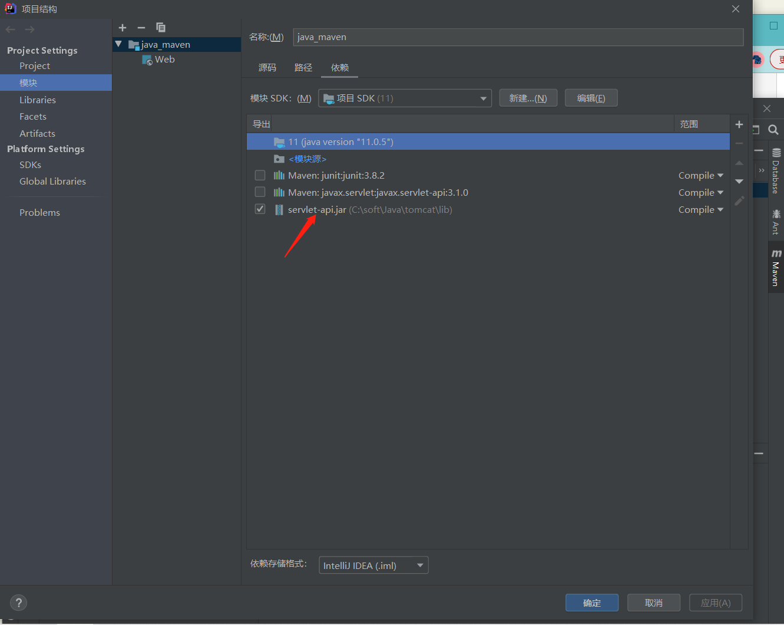
Task: Move dependency down with the down arrow
Action: (739, 182)
